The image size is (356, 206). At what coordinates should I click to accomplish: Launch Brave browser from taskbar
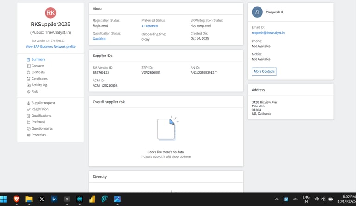17,199
